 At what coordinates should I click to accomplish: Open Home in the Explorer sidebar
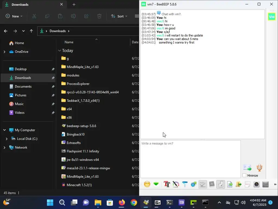point(17,43)
